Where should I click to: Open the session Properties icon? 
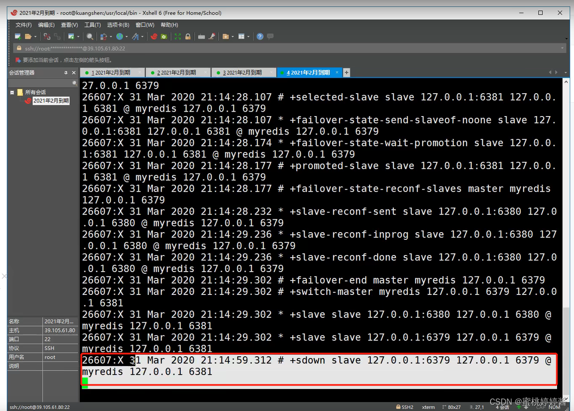click(x=71, y=37)
